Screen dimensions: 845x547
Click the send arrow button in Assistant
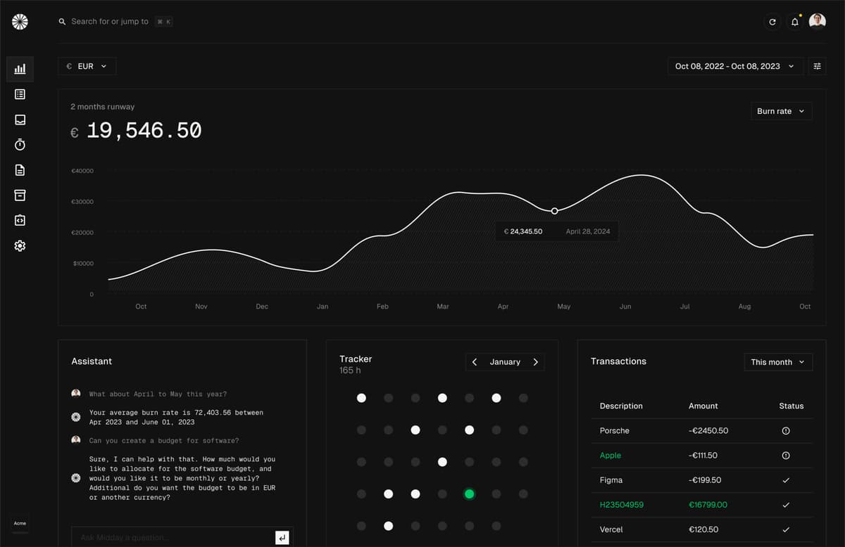pyautogui.click(x=282, y=538)
